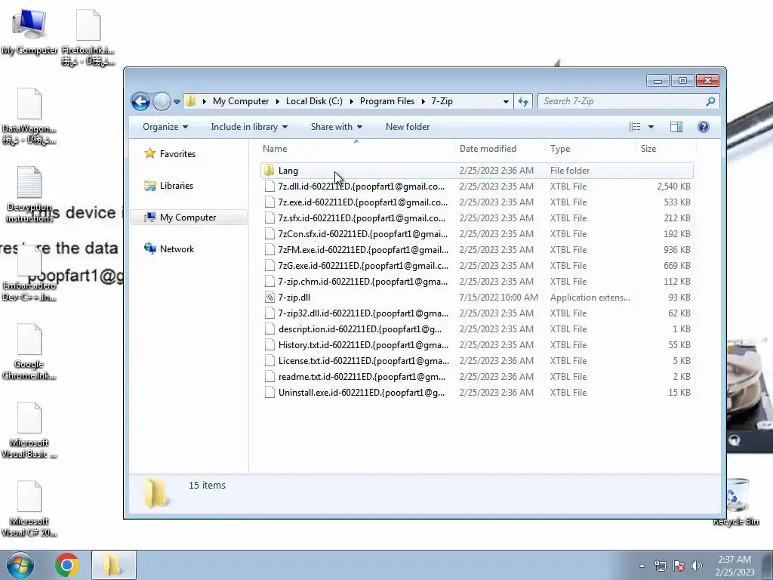Select DataWagon desktop file icon

(x=29, y=116)
